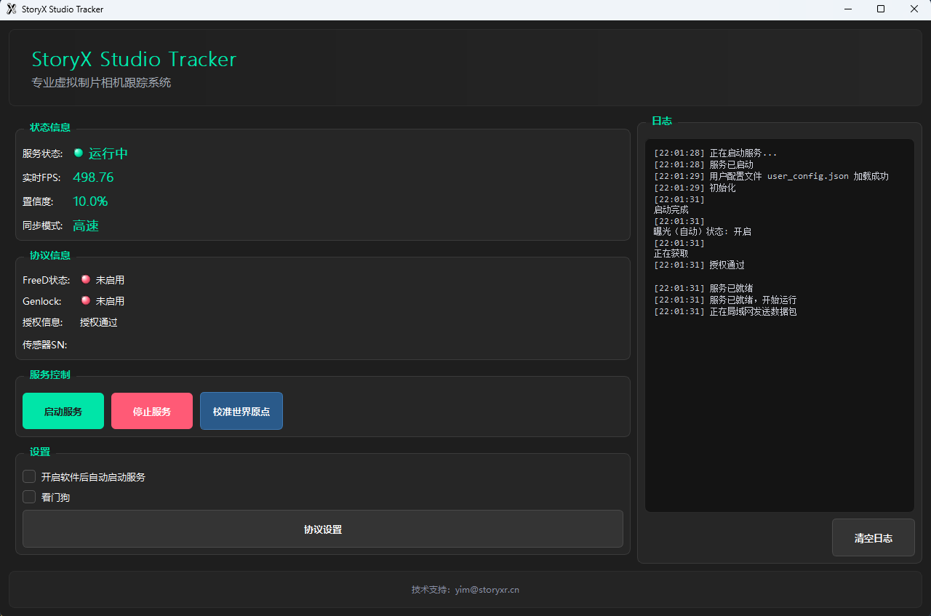
Task: Click the 同步模式 value 高速
Action: click(86, 225)
